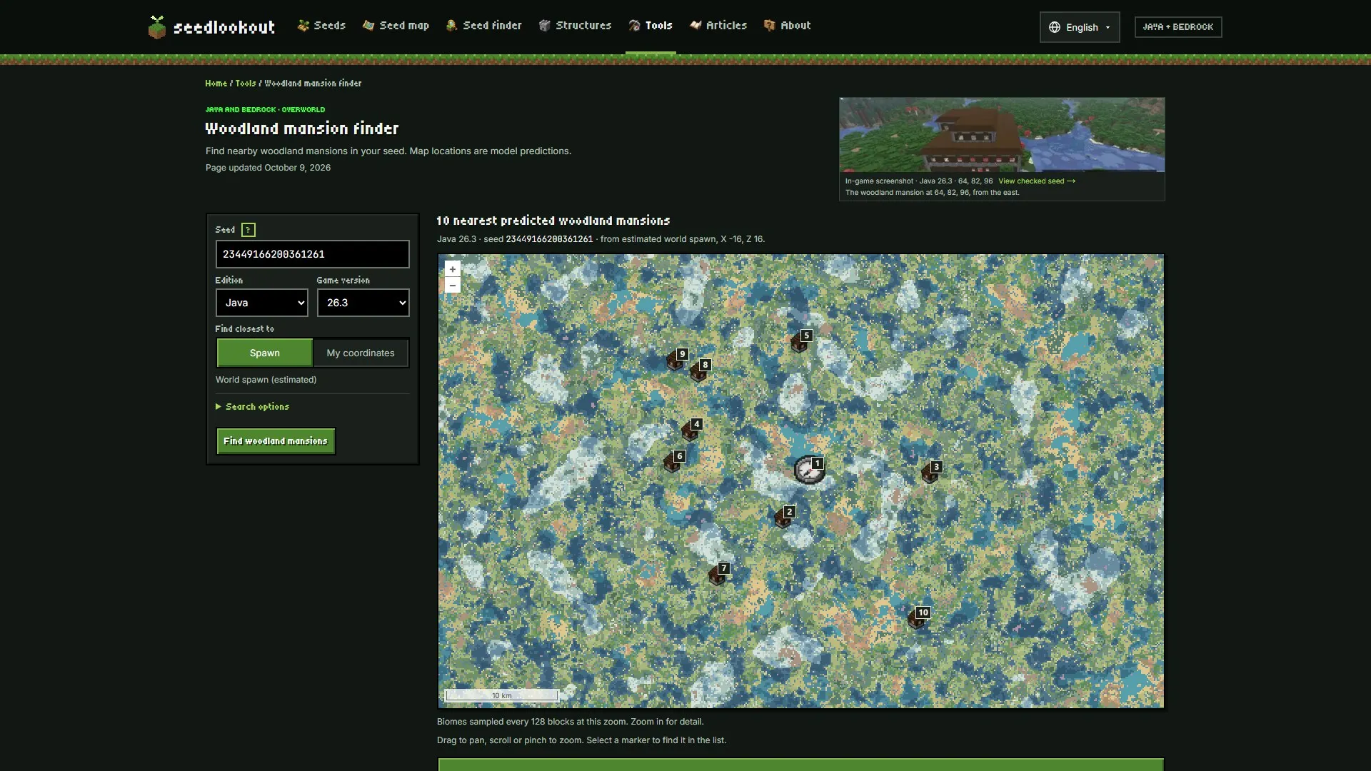Open the Game version dropdown 26.3
The height and width of the screenshot is (771, 1371).
(363, 303)
